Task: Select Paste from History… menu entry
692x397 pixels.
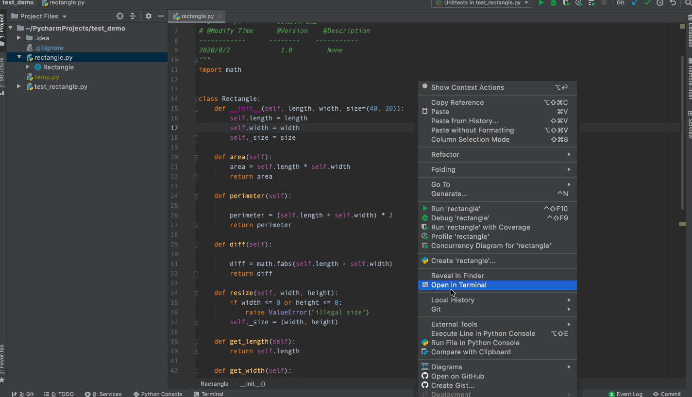Action: (x=497, y=121)
